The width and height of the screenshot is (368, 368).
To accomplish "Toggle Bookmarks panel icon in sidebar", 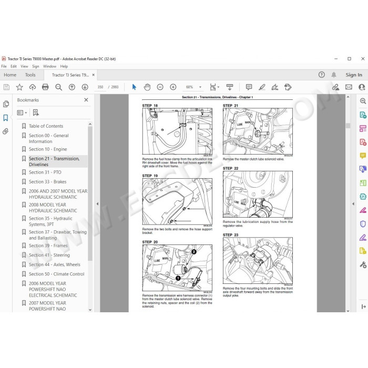I will pos(6,118).
